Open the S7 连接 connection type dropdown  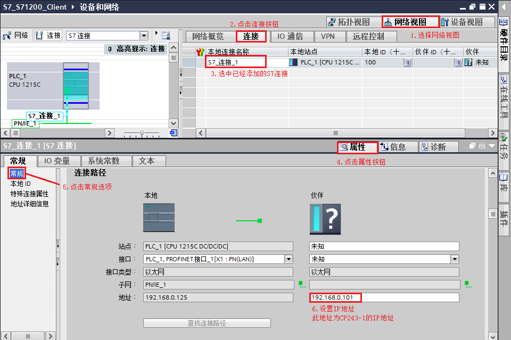click(144, 36)
